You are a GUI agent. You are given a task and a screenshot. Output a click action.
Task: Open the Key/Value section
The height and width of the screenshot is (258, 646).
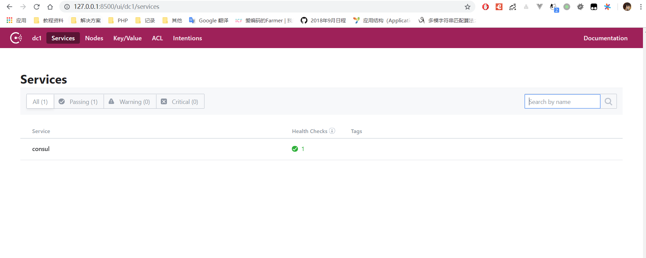coord(127,38)
